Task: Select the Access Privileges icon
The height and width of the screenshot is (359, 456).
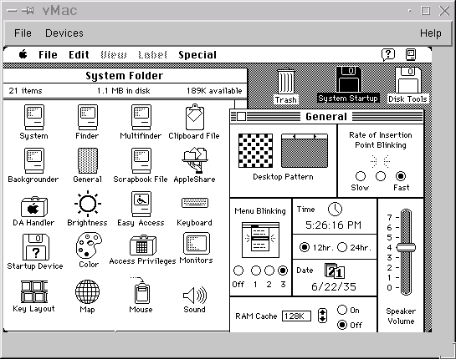Action: [x=142, y=245]
